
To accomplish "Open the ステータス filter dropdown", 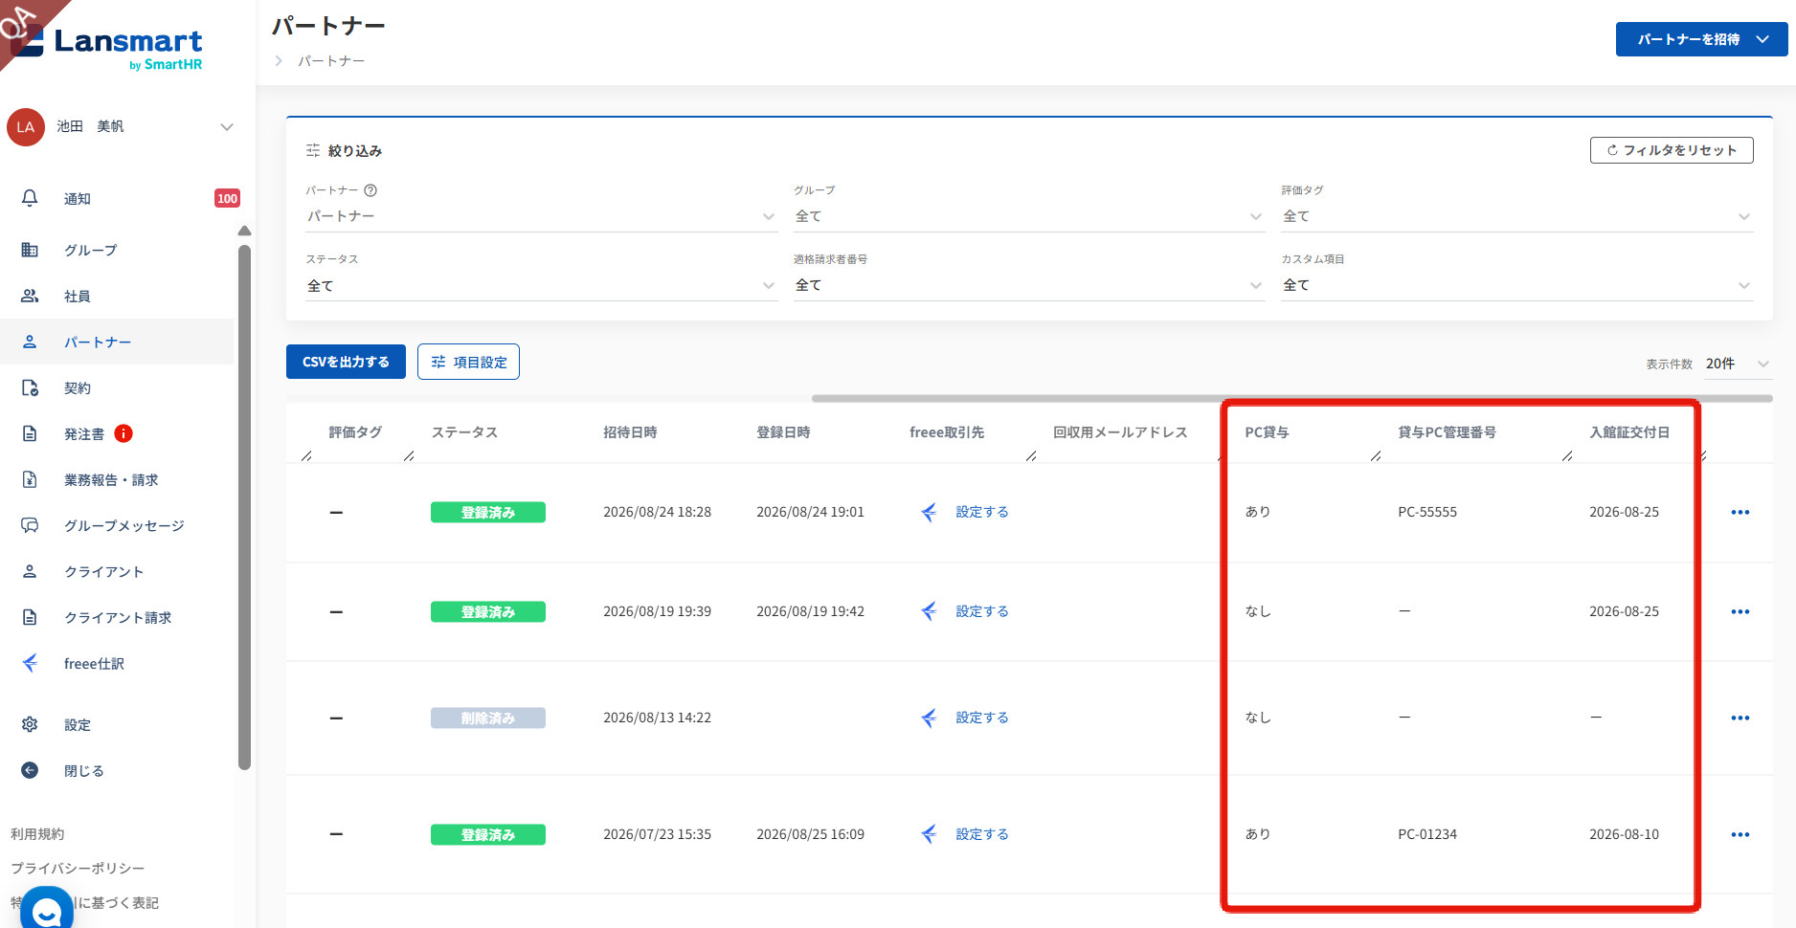I will point(541,285).
